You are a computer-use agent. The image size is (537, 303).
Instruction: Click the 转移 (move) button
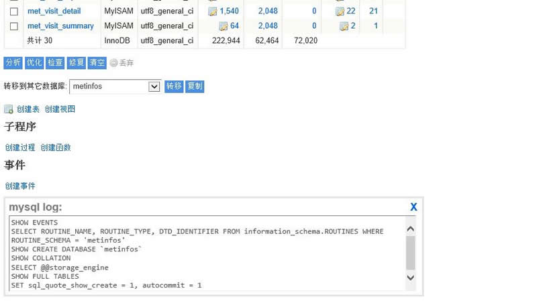coord(174,86)
